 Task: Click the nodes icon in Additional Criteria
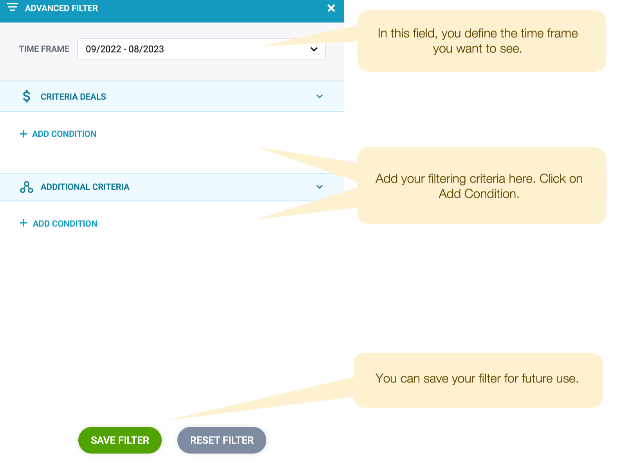[x=26, y=187]
